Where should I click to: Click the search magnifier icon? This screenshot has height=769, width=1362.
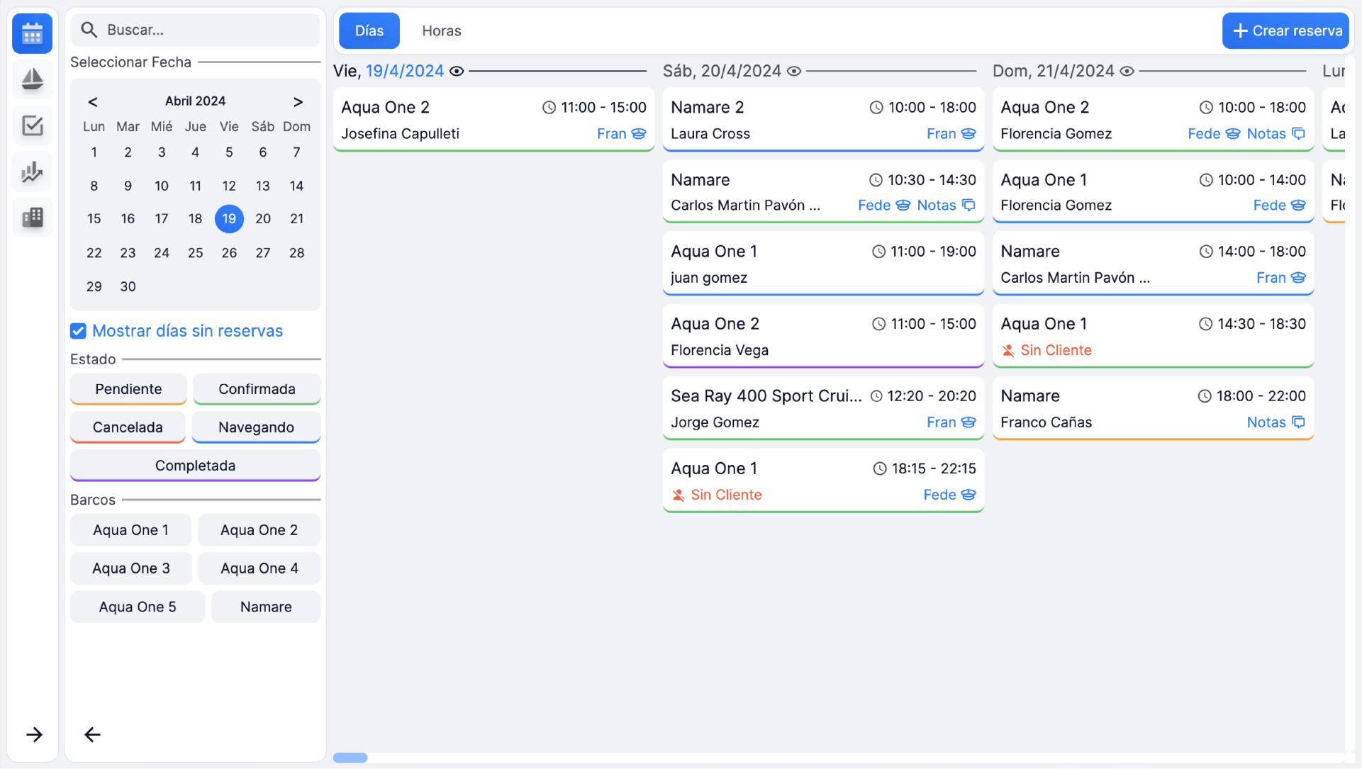point(89,30)
